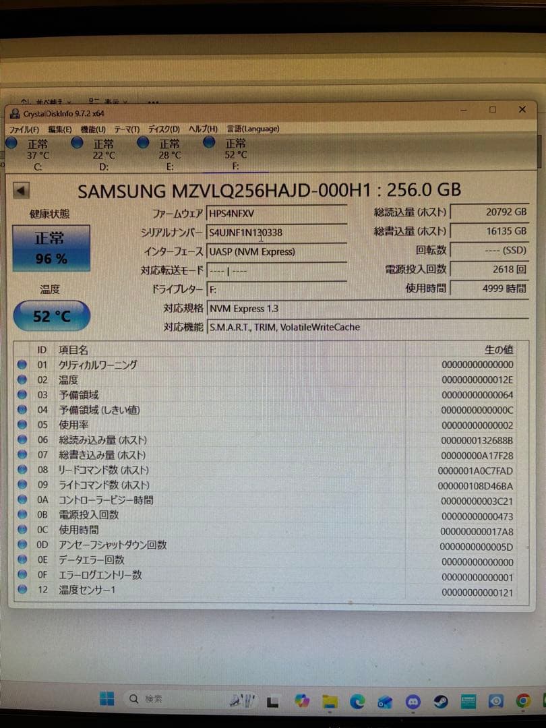Open the Windows Start menu

[107, 699]
